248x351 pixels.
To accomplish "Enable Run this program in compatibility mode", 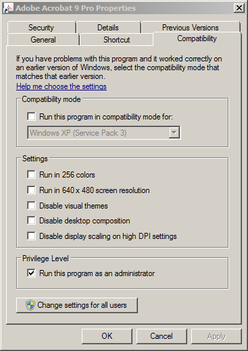I will pos(31,117).
